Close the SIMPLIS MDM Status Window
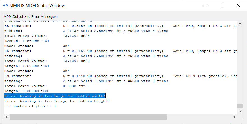The width and height of the screenshot is (247, 124). 238,6
